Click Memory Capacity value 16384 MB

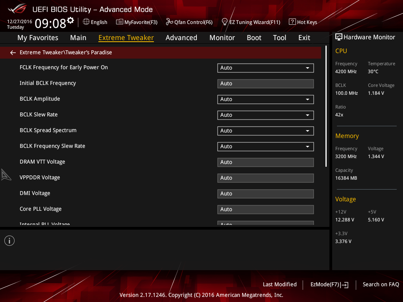346,178
